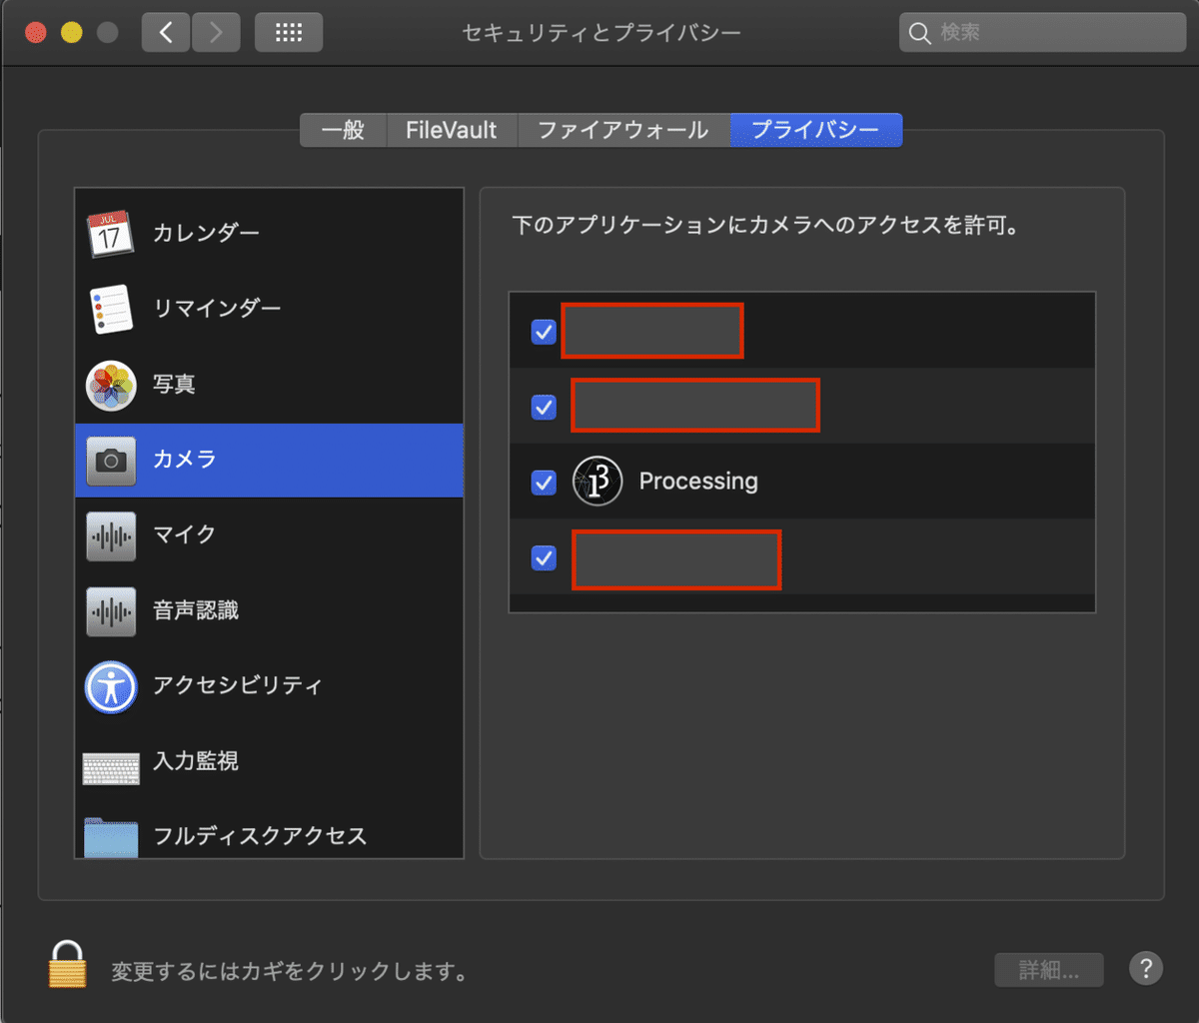Click the padlock icon to unlock changes
Screen dimensions: 1199x1023
pos(68,964)
